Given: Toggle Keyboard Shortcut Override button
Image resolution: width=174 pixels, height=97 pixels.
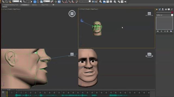Looking at the screenshot, I should pyautogui.click(x=59, y=2).
